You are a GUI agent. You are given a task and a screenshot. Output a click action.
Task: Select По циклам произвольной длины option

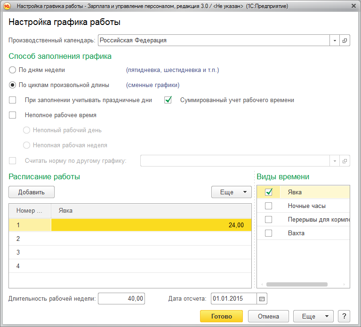click(13, 85)
